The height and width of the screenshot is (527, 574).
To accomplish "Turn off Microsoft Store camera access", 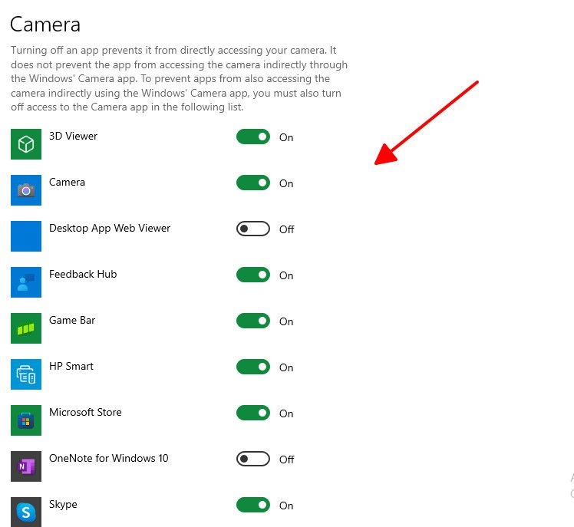I will coord(253,413).
